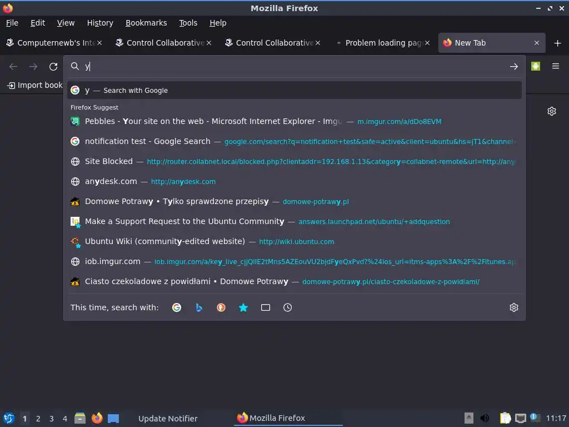Click the back navigation arrow
The image size is (569, 427).
coord(13,67)
